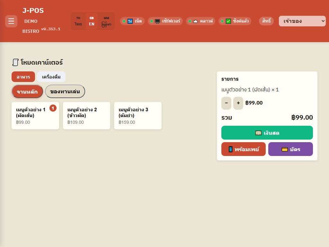Click the cloud status icon
Image resolution: width=329 pixels, height=247 pixels.
click(x=196, y=21)
